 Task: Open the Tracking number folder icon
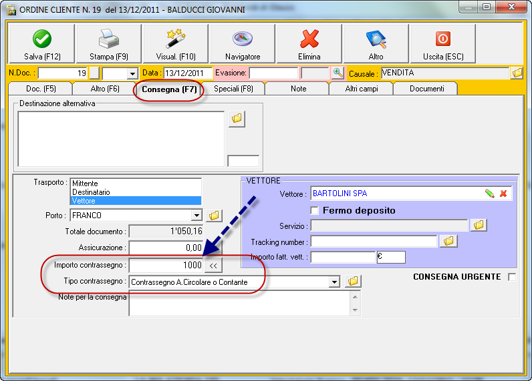(x=448, y=241)
